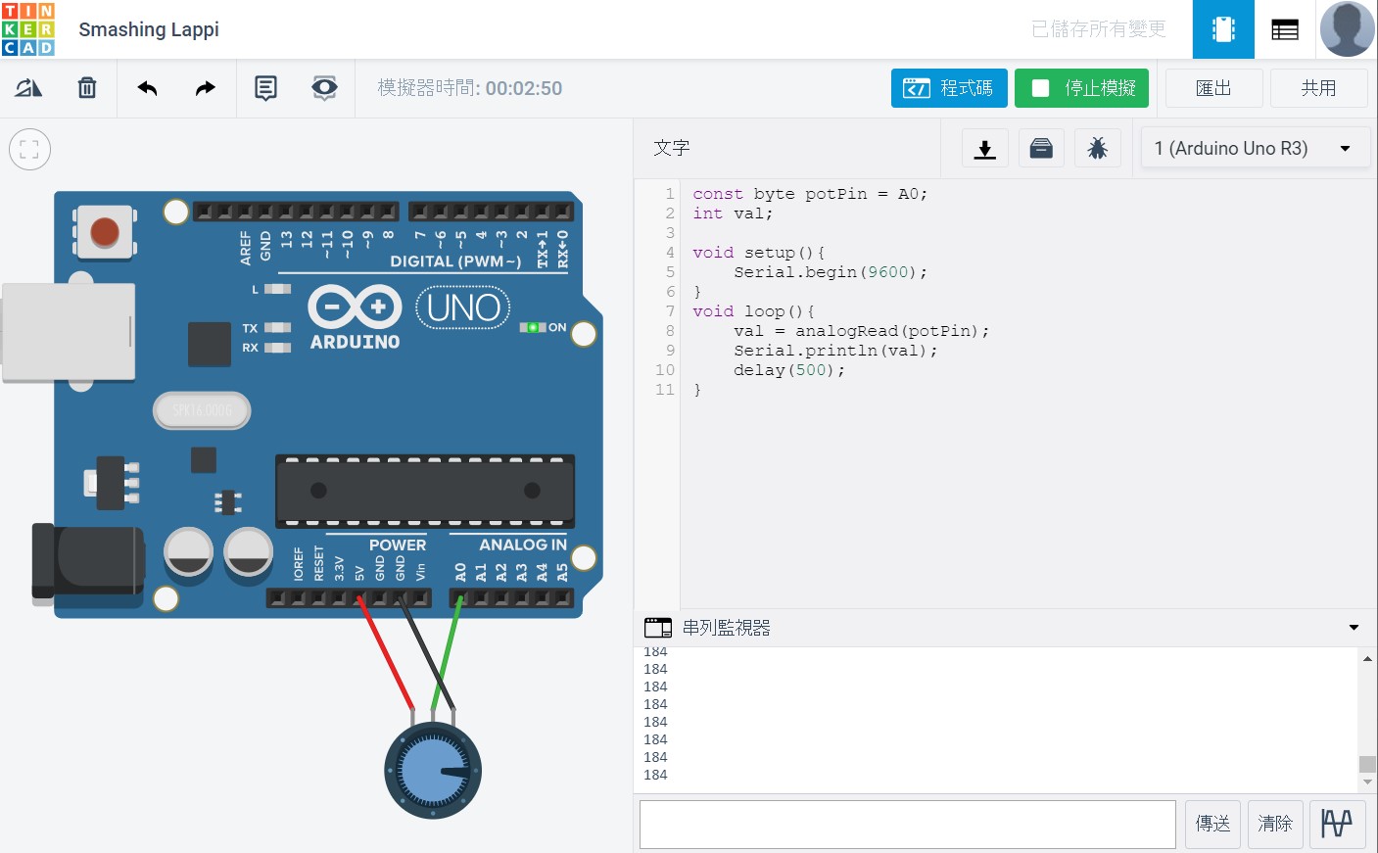Viewport: 1378px width, 853px height.
Task: Rotate the selected component
Action: [28, 88]
